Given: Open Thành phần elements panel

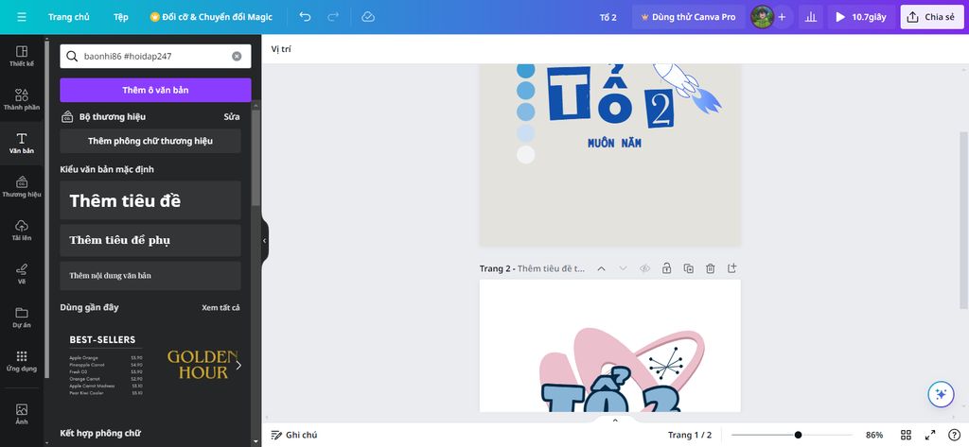Looking at the screenshot, I should (x=22, y=99).
